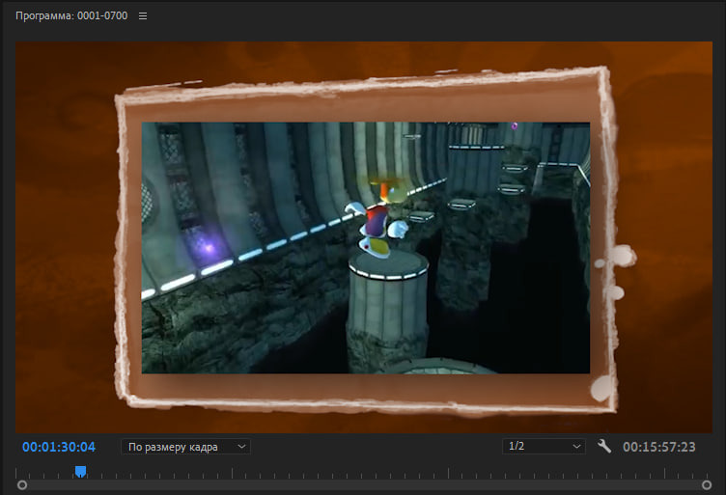Open the 1/2 playback resolution dropdown
This screenshot has height=495, width=726.
click(544, 447)
